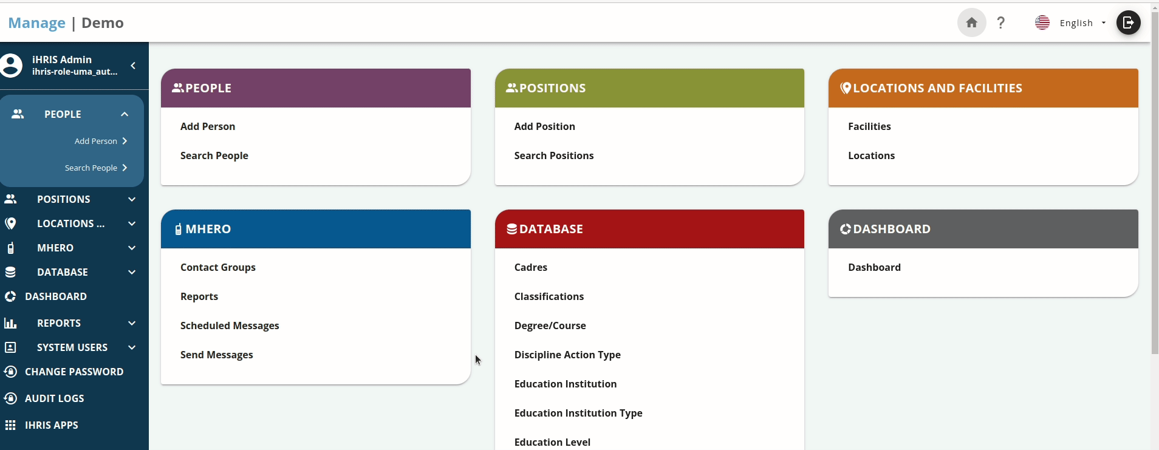Open Education Level link
1159x450 pixels.
(x=552, y=442)
